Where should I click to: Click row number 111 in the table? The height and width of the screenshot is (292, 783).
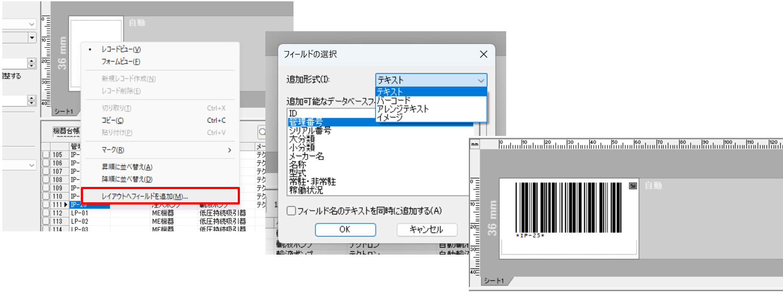click(58, 205)
